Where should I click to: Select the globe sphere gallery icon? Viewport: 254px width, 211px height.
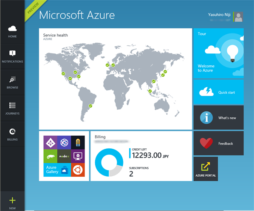coord(64,142)
